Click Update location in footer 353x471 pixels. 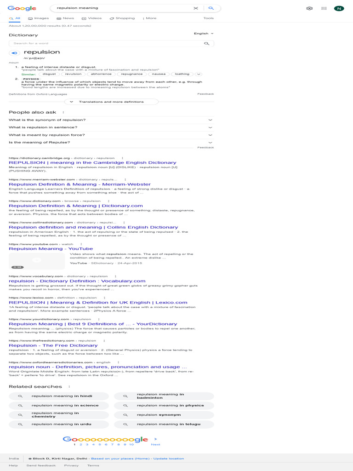coord(169,459)
